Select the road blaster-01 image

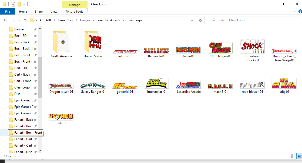click(252, 88)
